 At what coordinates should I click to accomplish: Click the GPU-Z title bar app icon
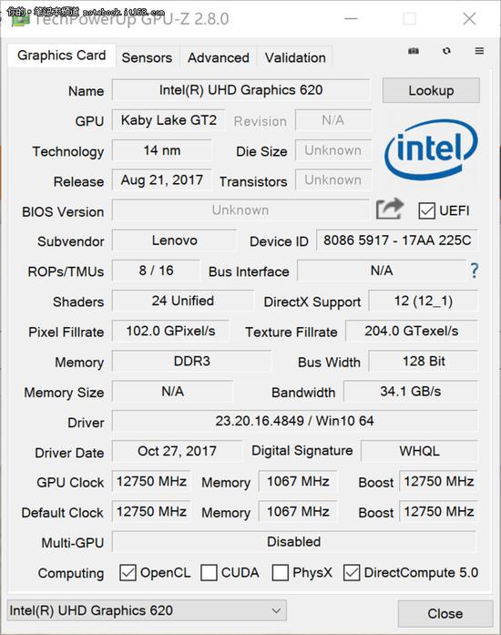pos(20,18)
